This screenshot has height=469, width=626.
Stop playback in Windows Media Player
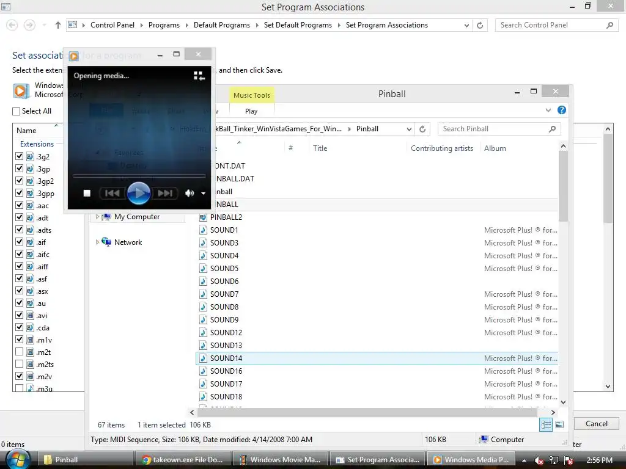87,194
